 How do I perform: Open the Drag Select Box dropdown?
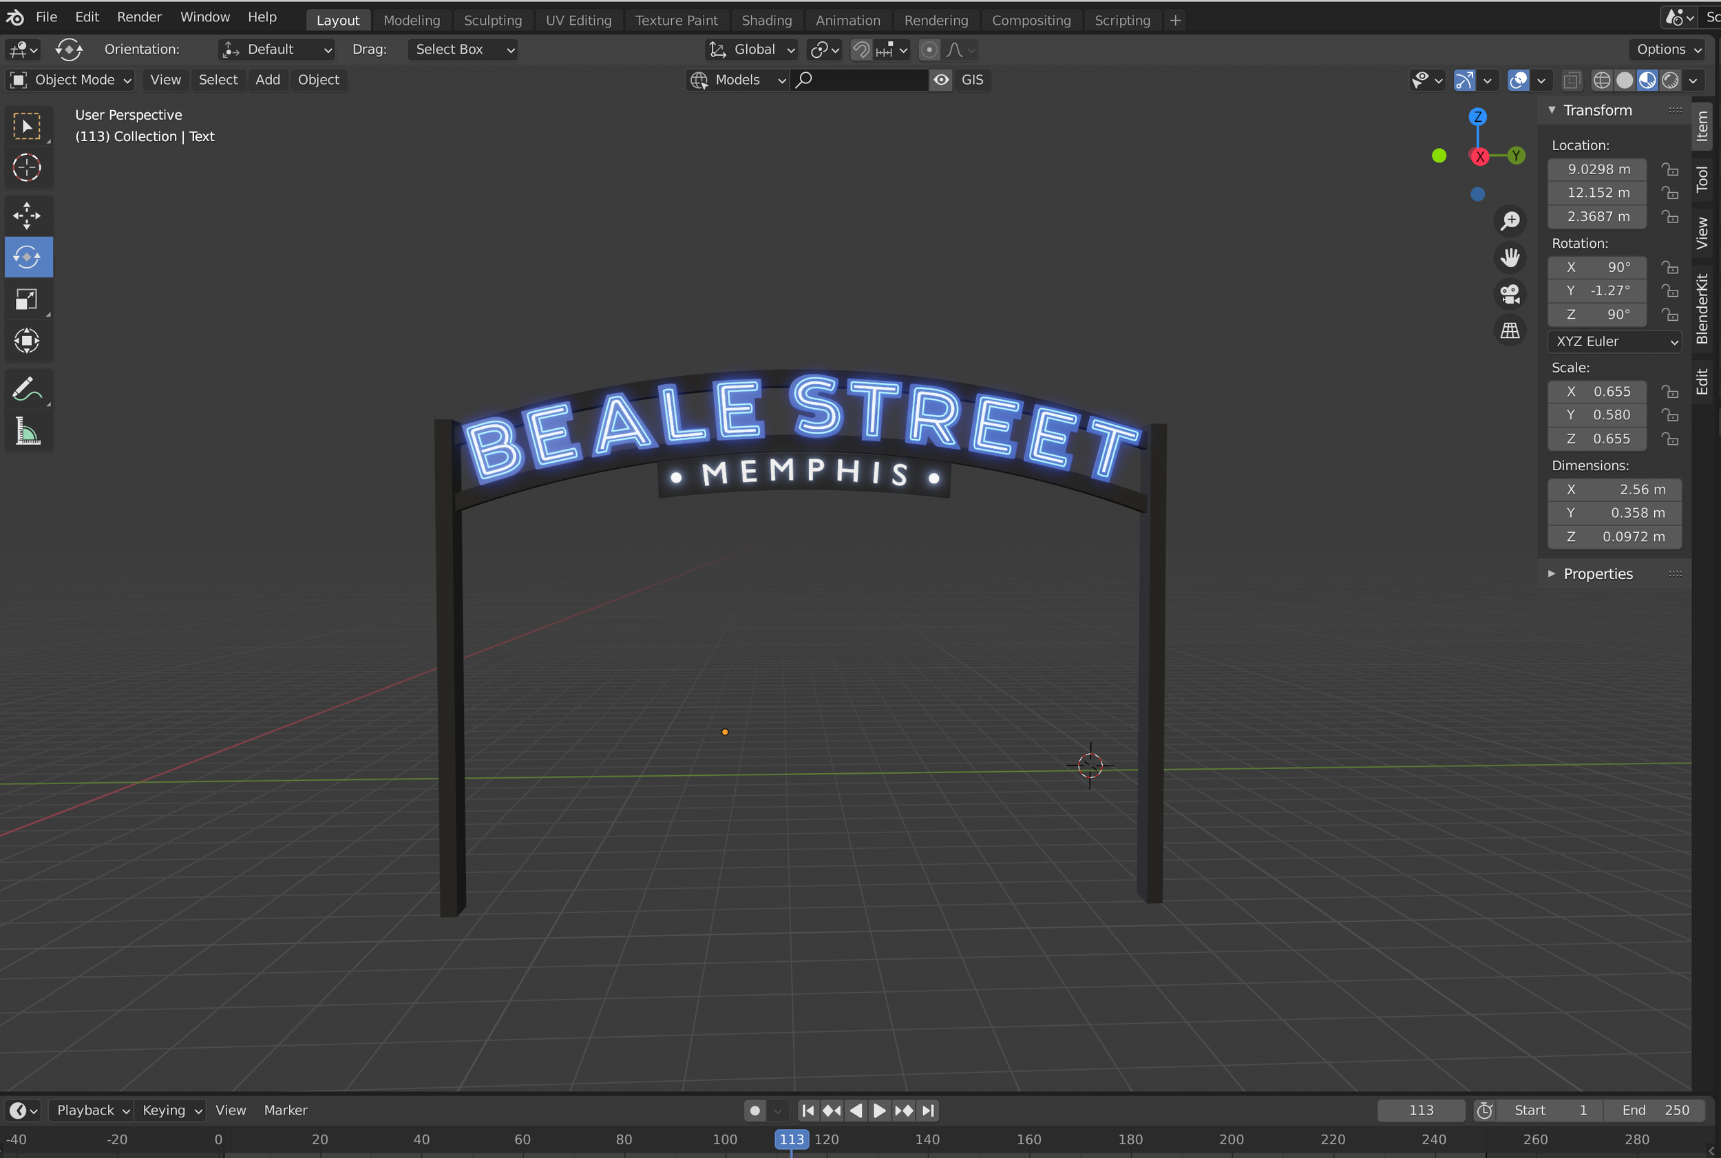(462, 50)
